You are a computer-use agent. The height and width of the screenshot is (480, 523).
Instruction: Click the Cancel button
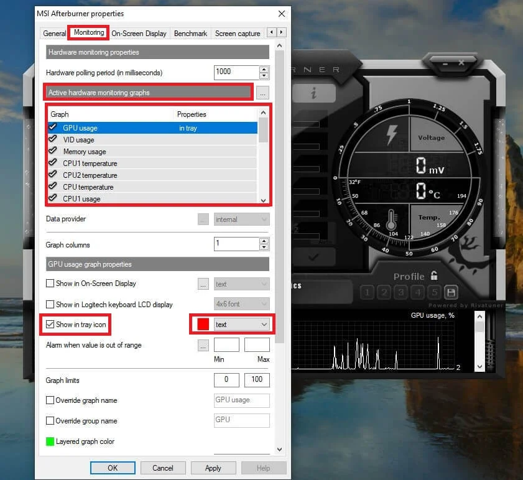point(163,468)
